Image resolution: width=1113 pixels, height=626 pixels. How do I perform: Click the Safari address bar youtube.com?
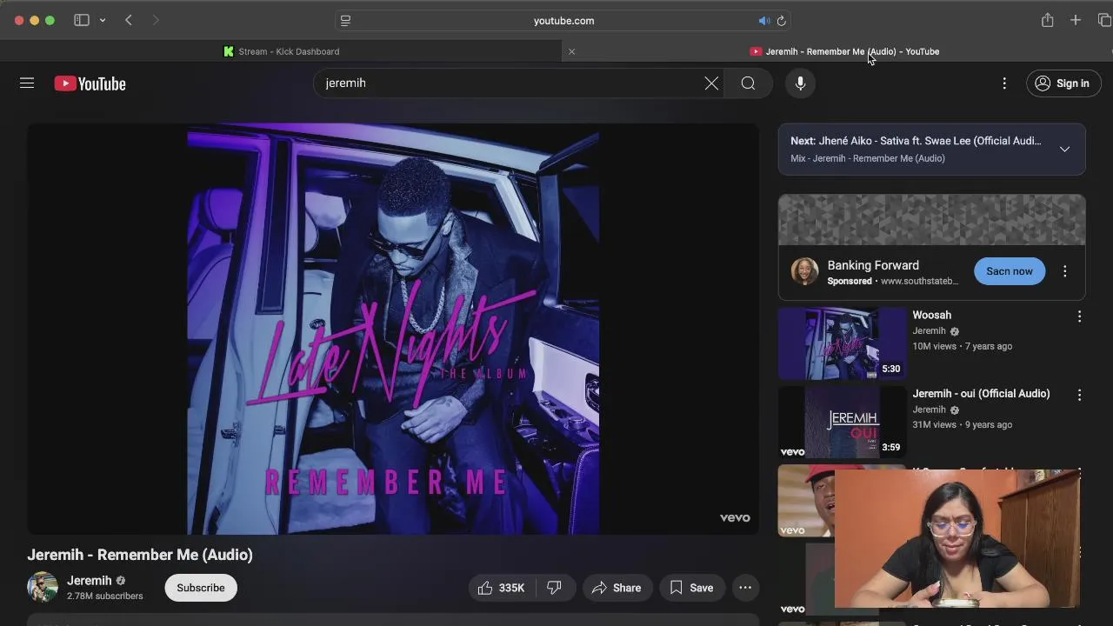(563, 21)
